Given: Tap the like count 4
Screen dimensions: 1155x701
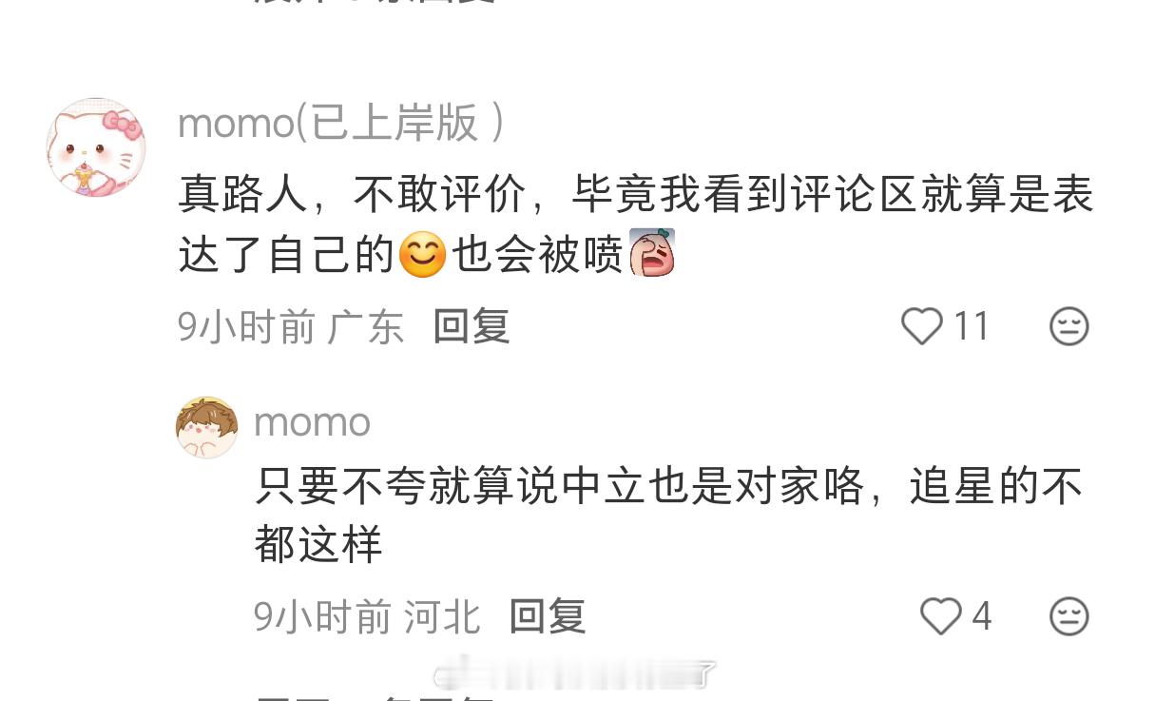Looking at the screenshot, I should pyautogui.click(x=981, y=616).
